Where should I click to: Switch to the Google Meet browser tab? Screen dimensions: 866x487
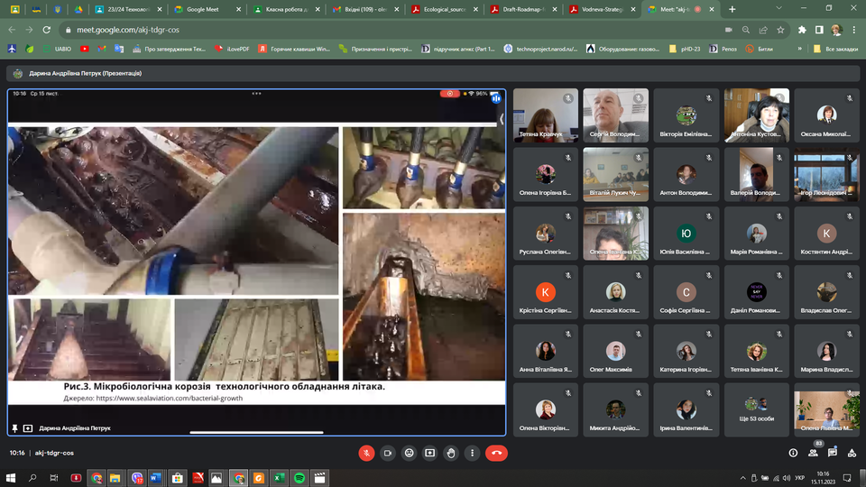pyautogui.click(x=203, y=9)
